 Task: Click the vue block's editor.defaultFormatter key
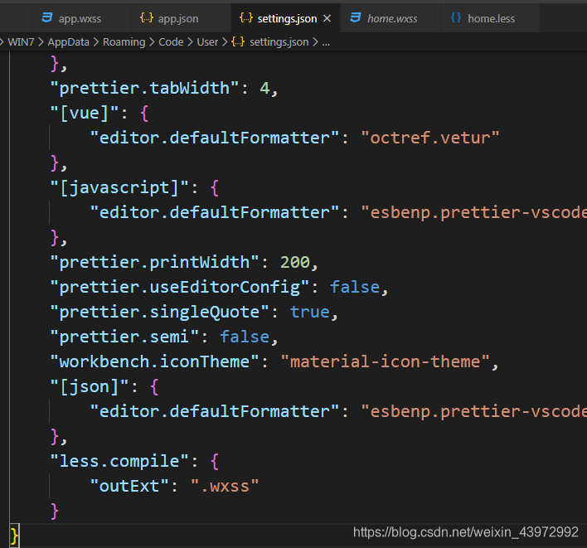pos(215,138)
